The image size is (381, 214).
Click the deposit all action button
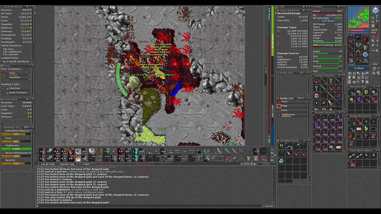pyautogui.click(x=178, y=151)
